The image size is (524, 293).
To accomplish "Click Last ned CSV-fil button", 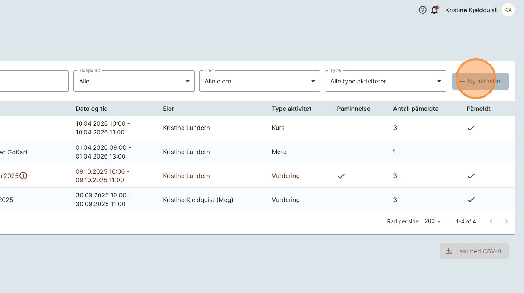I will coord(474,251).
